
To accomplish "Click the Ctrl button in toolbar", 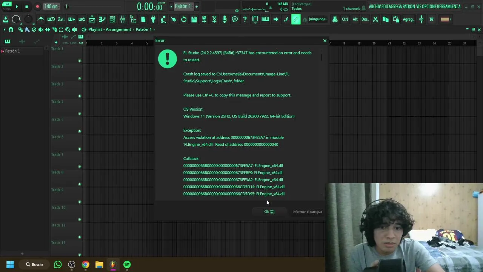I will (x=345, y=19).
